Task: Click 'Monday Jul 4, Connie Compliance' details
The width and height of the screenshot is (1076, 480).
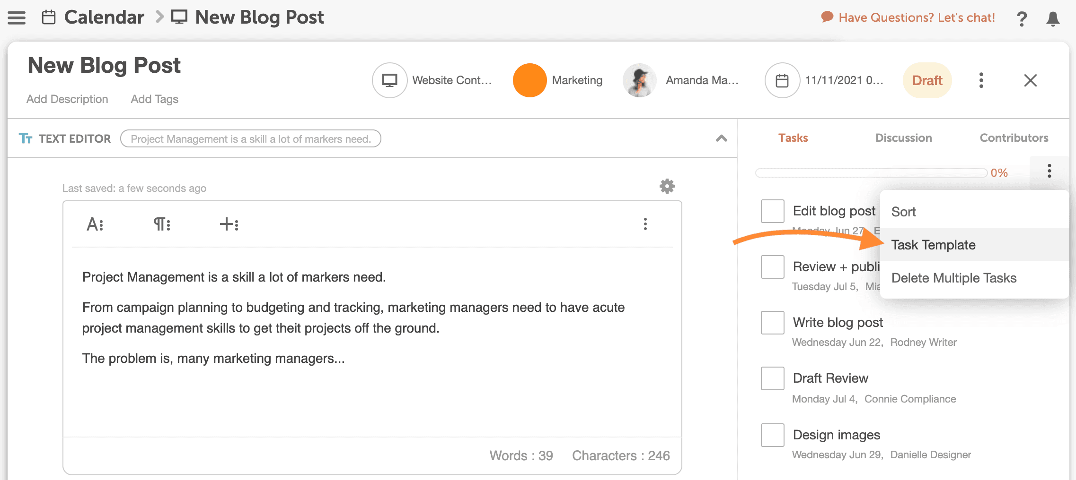Action: click(x=874, y=399)
